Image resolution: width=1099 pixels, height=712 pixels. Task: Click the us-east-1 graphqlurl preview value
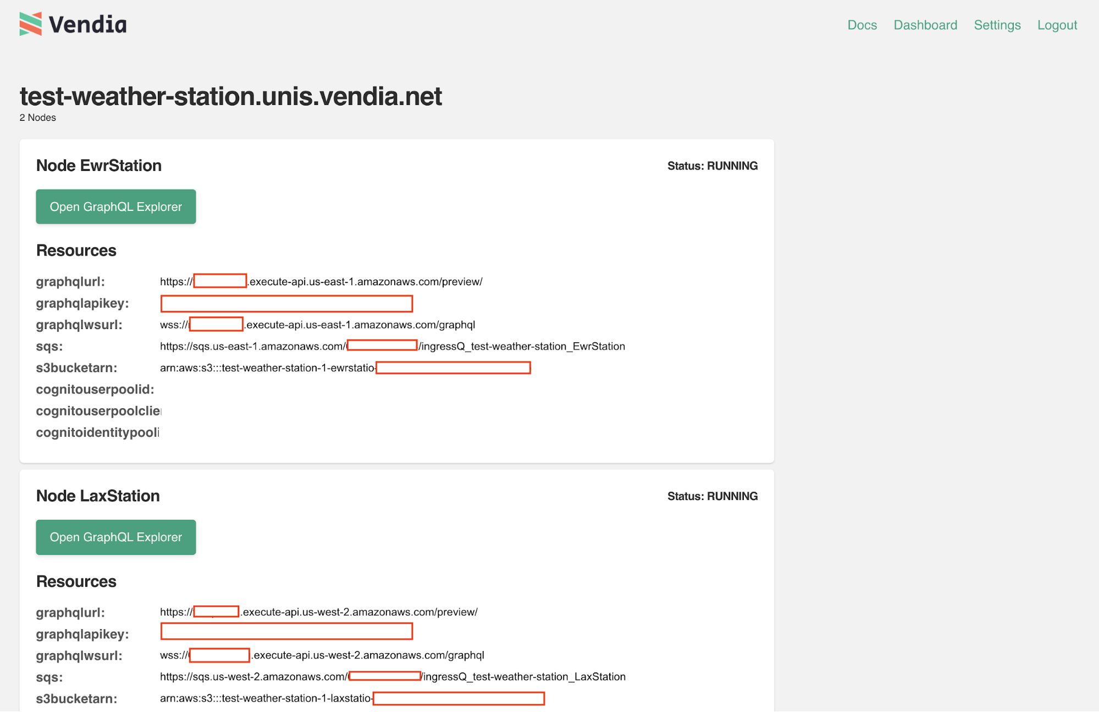pos(321,281)
